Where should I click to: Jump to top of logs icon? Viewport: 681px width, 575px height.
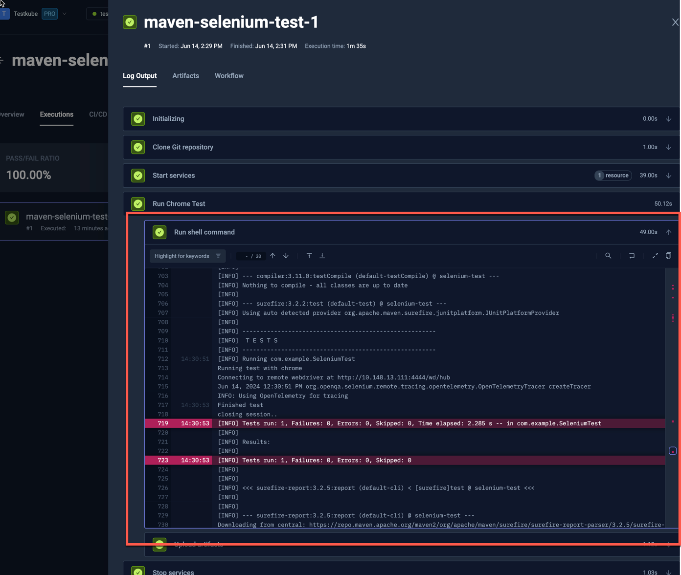(x=309, y=255)
